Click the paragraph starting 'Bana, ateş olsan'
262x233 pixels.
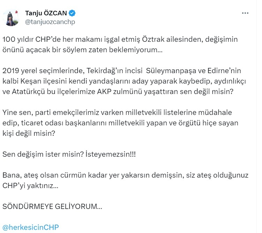(125, 180)
